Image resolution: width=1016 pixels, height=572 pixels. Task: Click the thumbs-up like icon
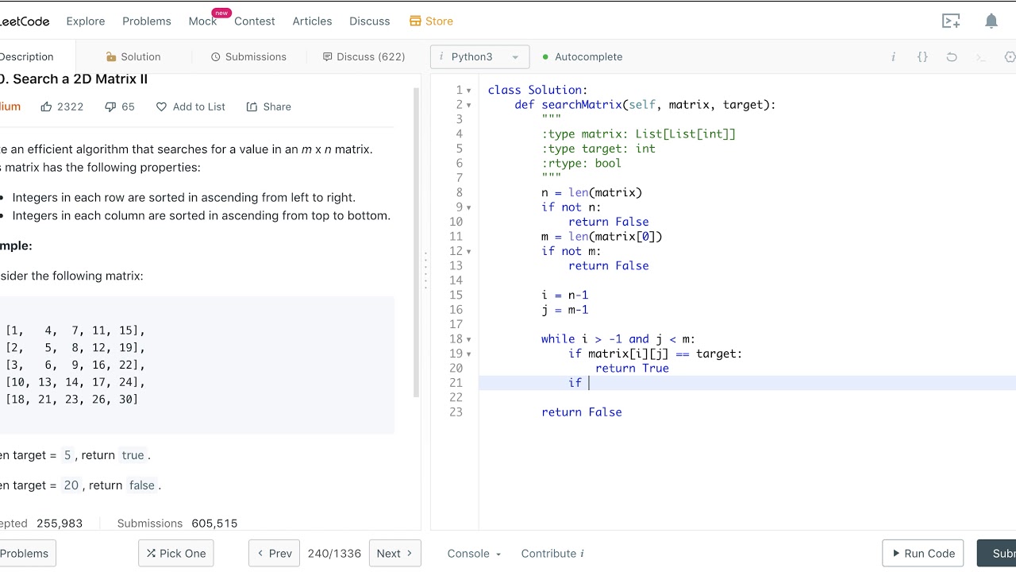point(46,106)
